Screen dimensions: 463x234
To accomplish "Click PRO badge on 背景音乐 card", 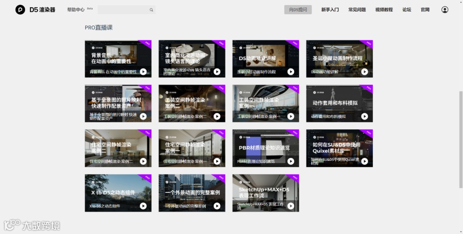I will (147, 43).
